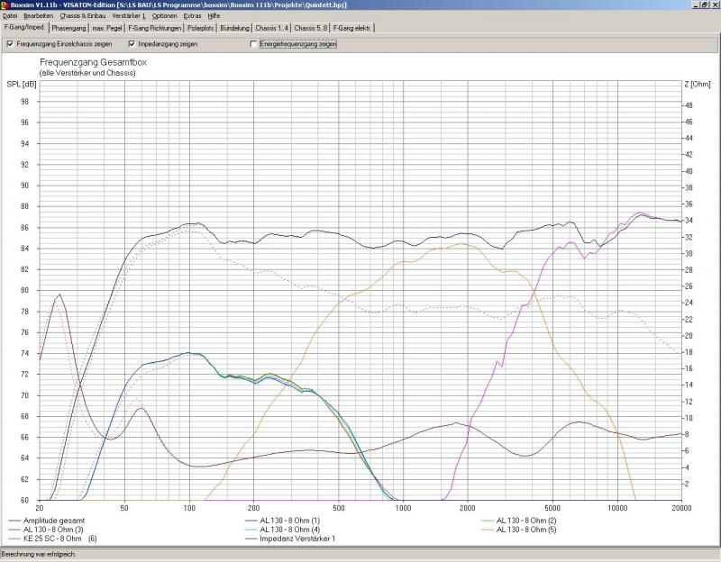721x562 pixels.
Task: Click the Boxsim application icon in title bar
Action: (x=5, y=5)
